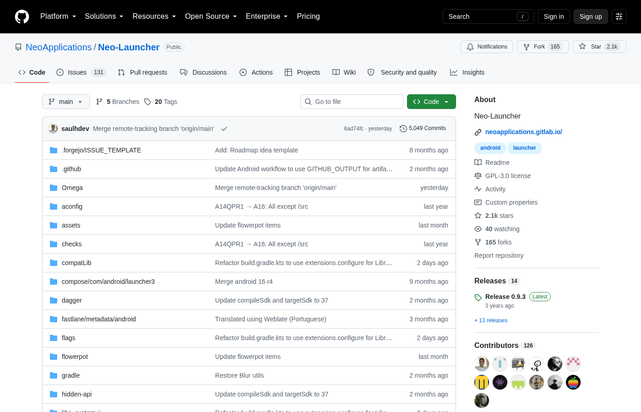Switch to the Issues tab

(x=81, y=72)
